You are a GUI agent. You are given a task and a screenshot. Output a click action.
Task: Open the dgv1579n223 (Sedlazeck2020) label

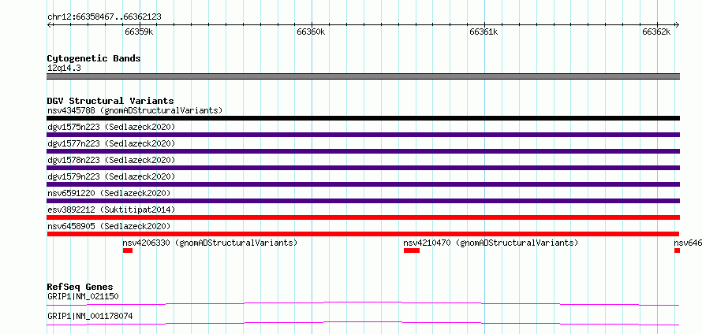111,176
